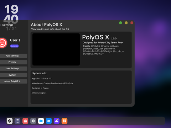The image size is (171, 128).
Task: Open App Settings in the sidebar
Action: (x=13, y=56)
